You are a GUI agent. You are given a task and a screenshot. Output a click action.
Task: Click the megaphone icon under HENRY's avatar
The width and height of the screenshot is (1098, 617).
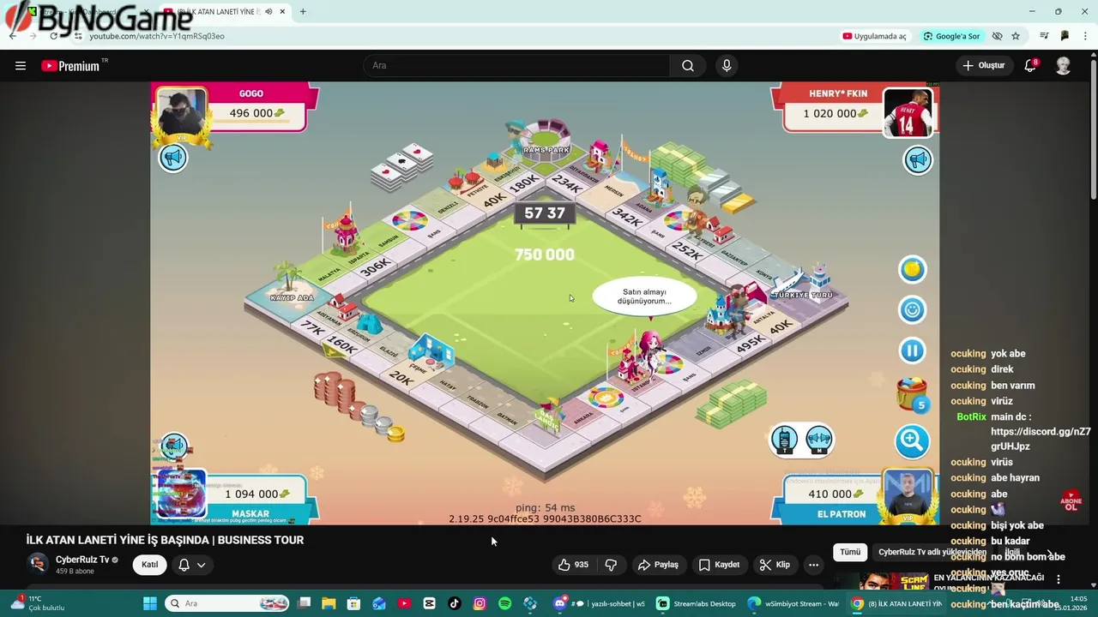point(918,160)
